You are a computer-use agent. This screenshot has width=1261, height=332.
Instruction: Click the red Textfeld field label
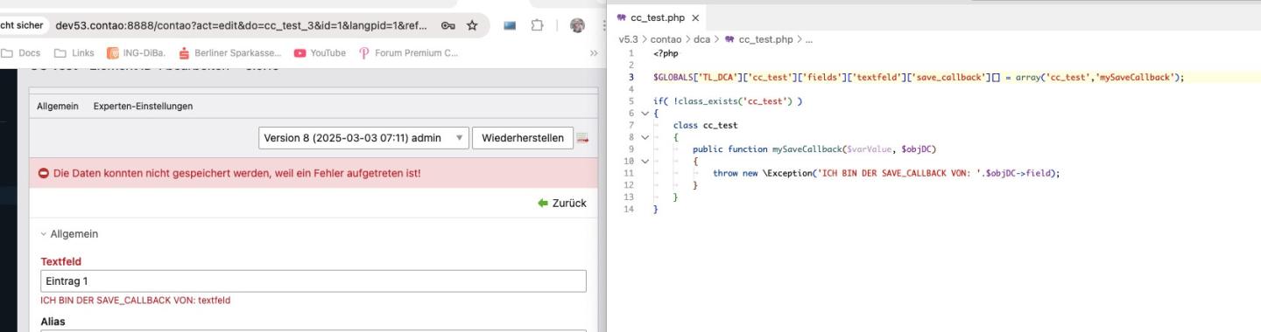click(x=61, y=261)
